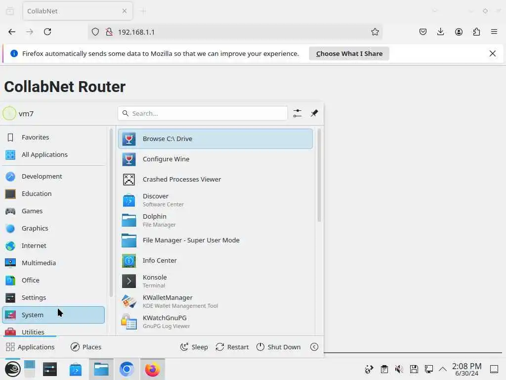This screenshot has height=380, width=506.
Task: Click the Shut Down button
Action: tap(278, 347)
